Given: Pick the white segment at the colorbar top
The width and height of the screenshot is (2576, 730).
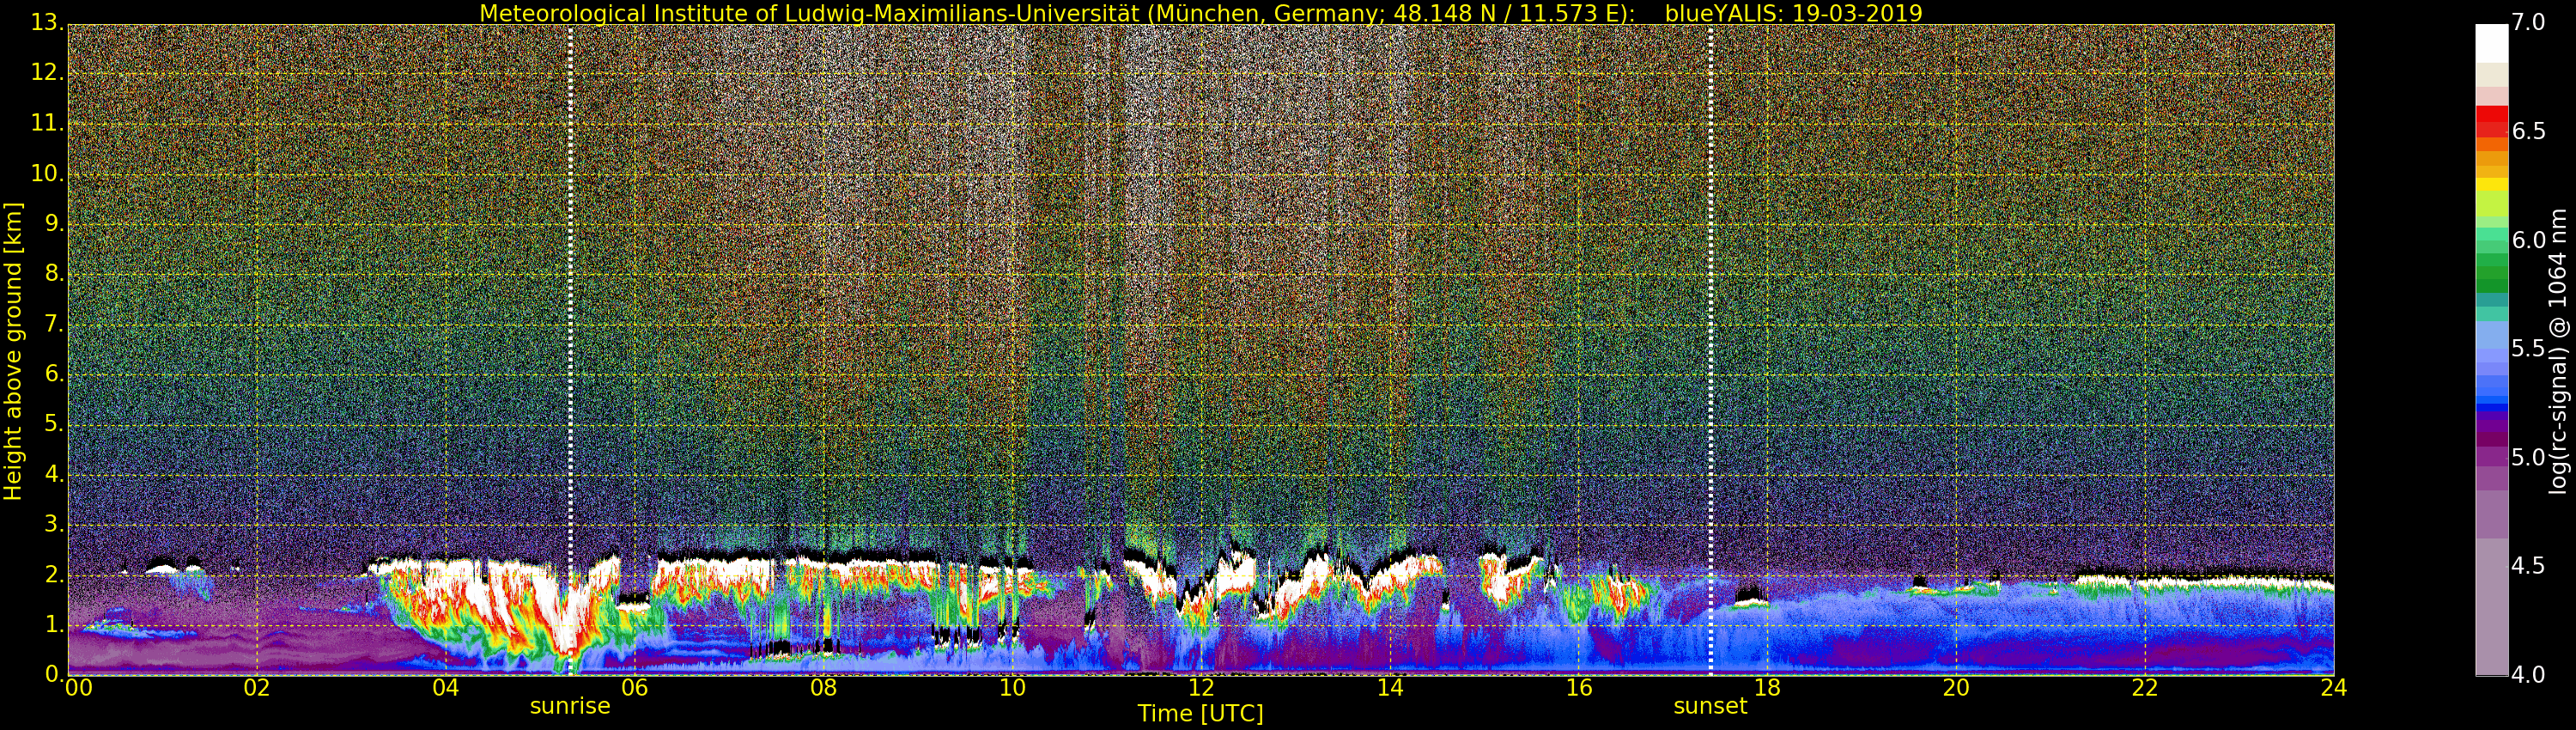Looking at the screenshot, I should coord(2491,44).
